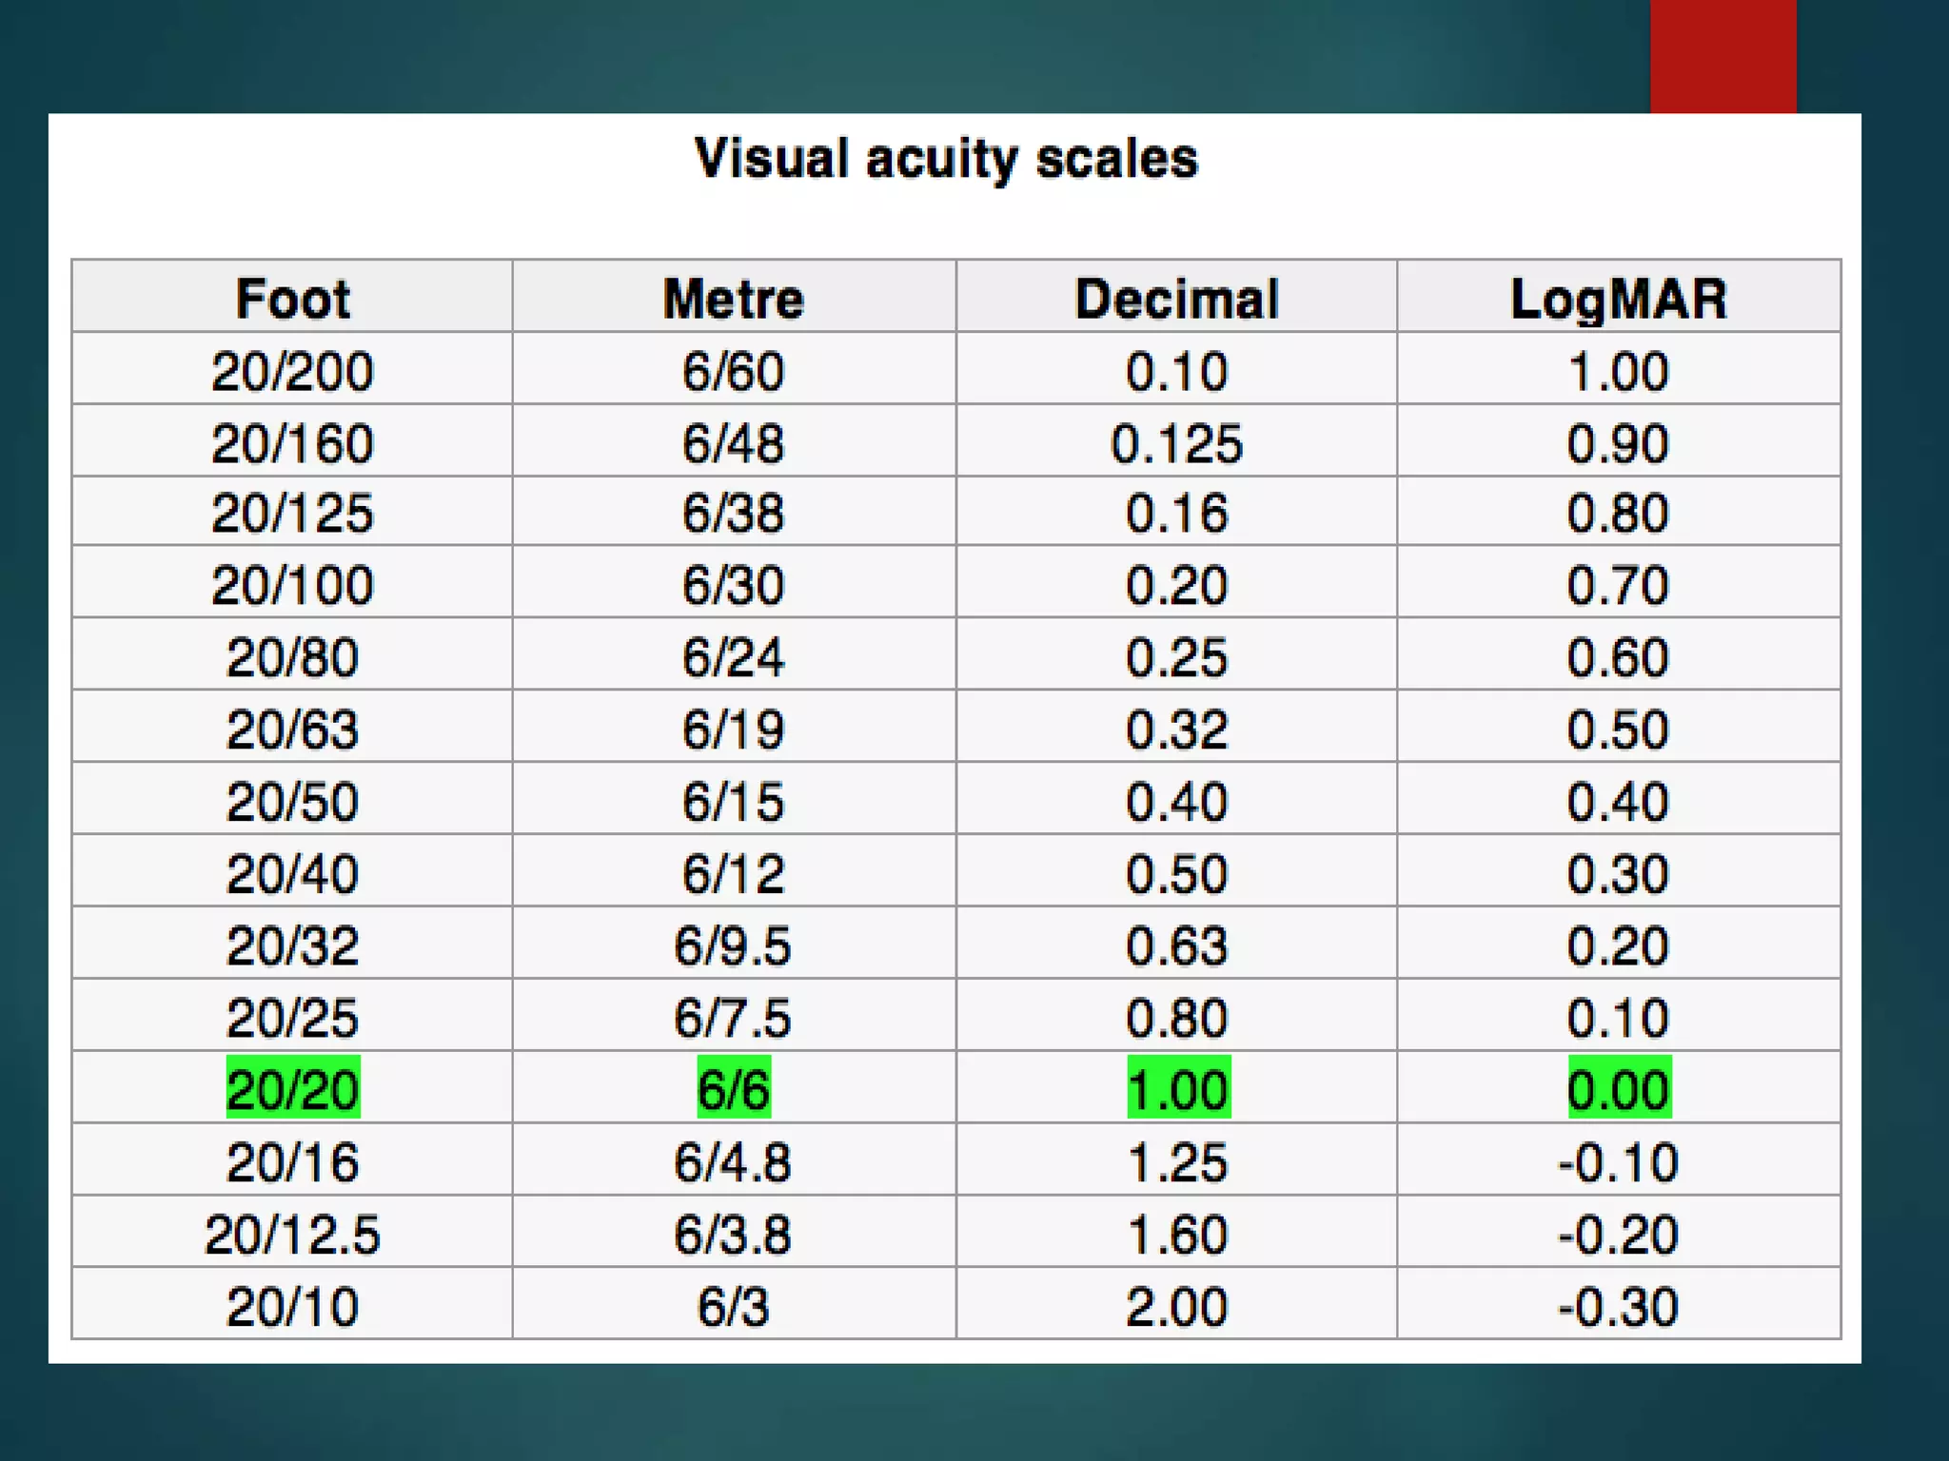Click the Foot column header
The image size is (1949, 1461).
[292, 299]
